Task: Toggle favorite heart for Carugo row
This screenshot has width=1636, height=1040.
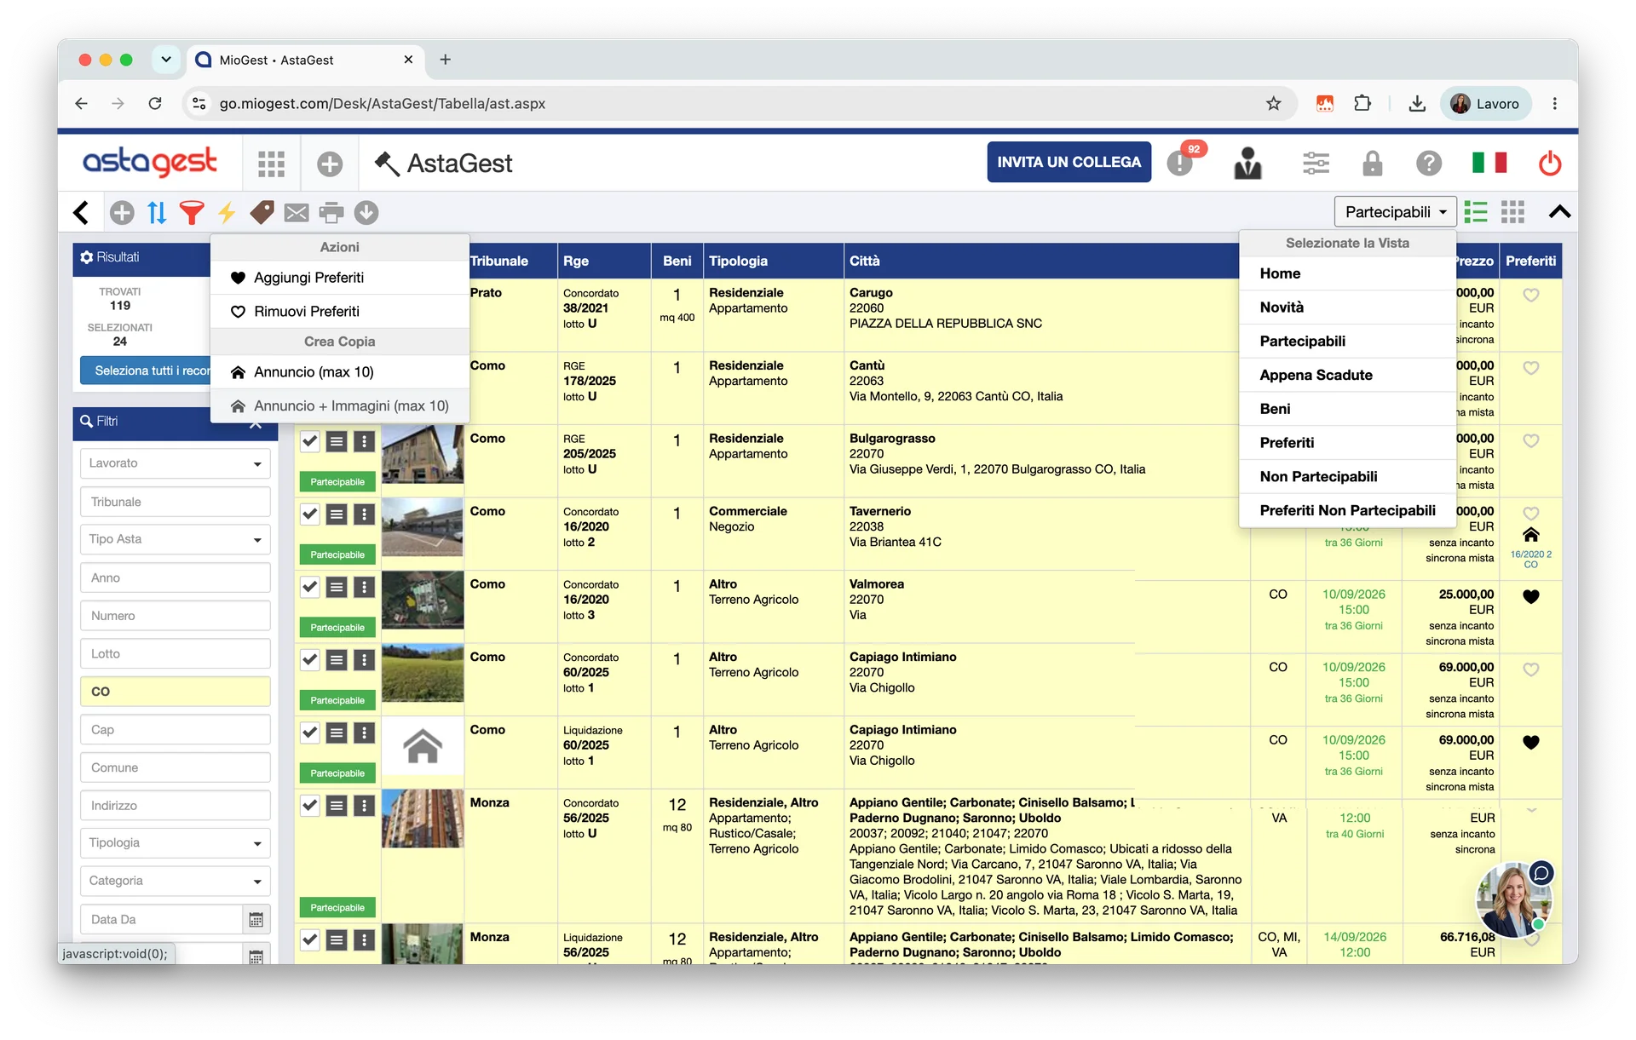Action: pos(1531,295)
